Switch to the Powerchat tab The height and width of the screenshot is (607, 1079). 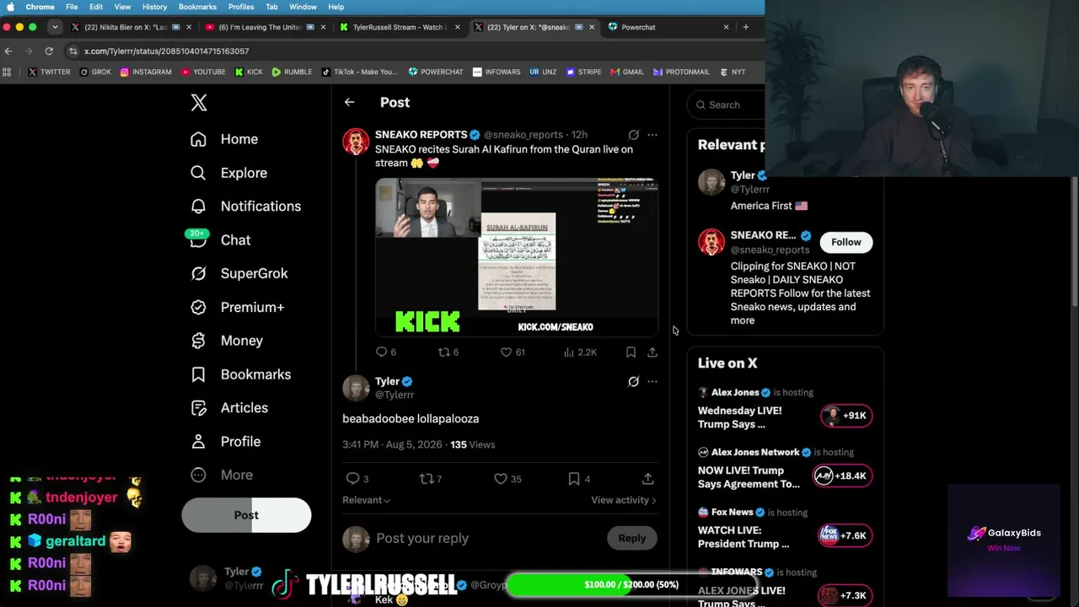[x=668, y=27]
